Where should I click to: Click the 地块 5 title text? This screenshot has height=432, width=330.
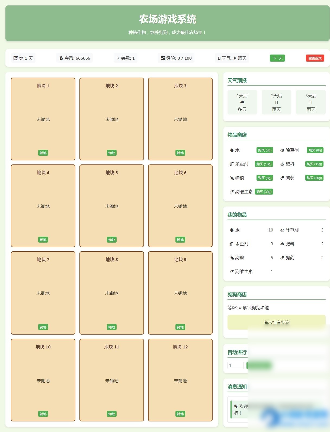click(x=112, y=173)
